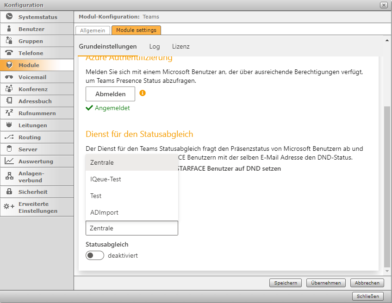Click the Benutzer person icon
The height and width of the screenshot is (303, 392).
click(9, 29)
